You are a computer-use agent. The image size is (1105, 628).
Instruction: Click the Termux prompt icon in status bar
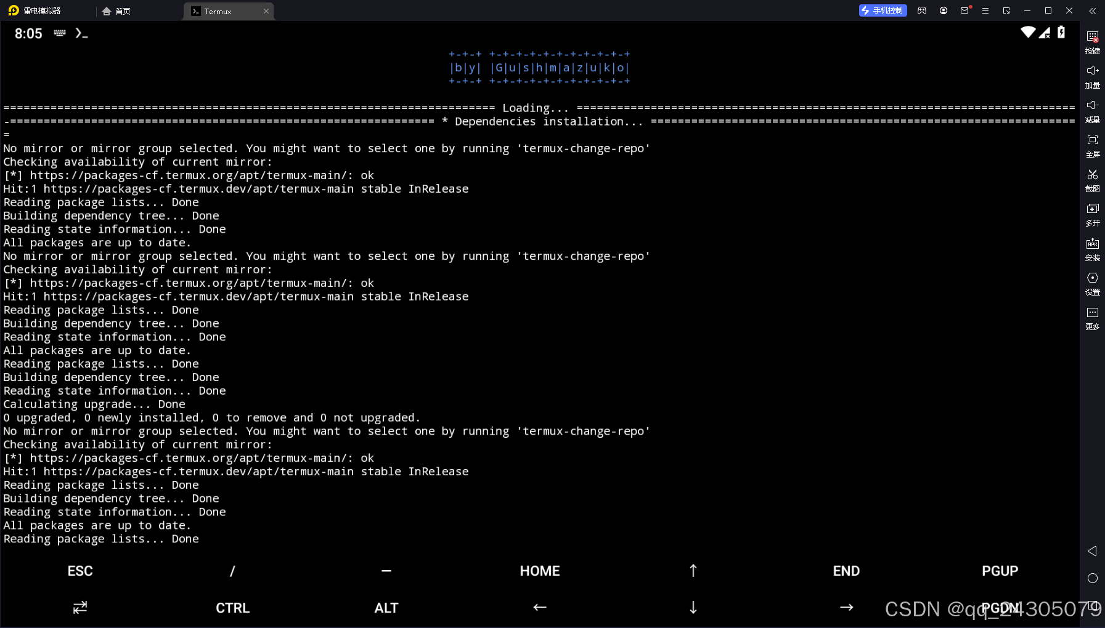pyautogui.click(x=81, y=33)
